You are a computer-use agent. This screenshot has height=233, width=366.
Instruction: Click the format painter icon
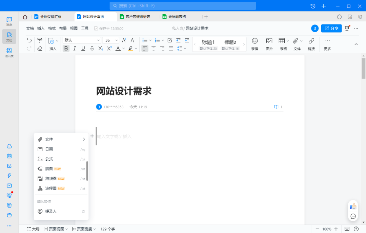pos(40,40)
